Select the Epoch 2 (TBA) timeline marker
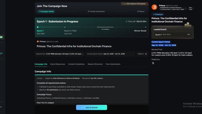 tap(65, 27)
